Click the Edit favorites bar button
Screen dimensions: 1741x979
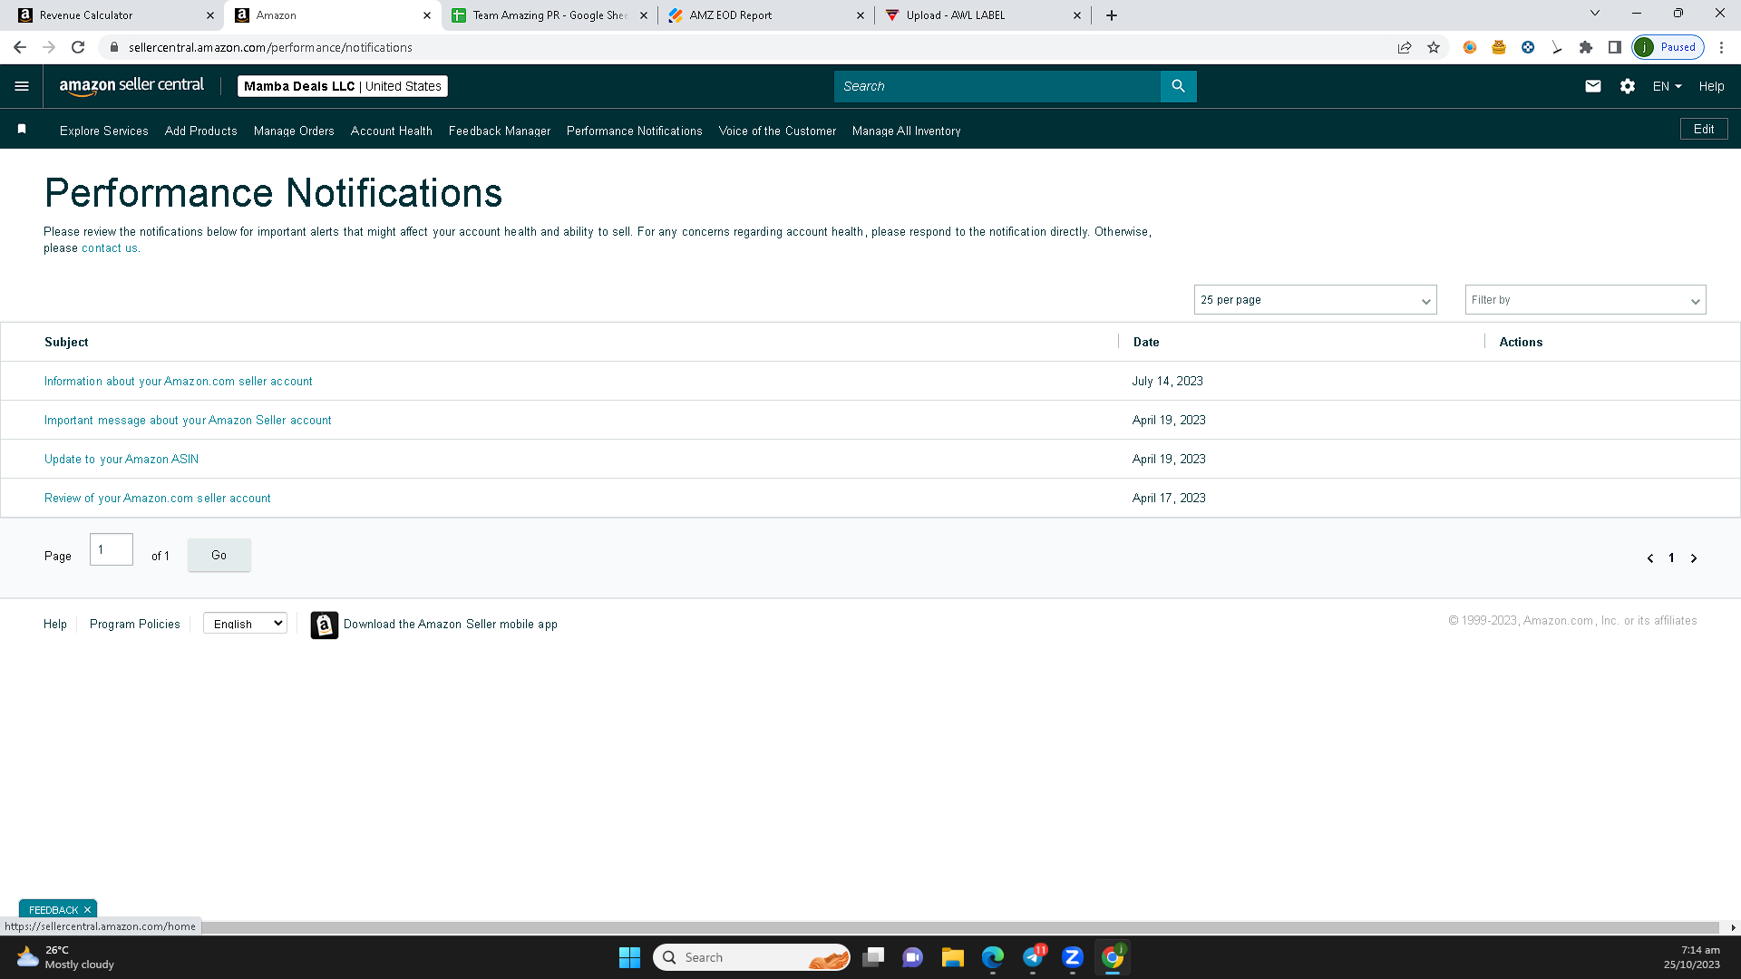tap(1704, 129)
